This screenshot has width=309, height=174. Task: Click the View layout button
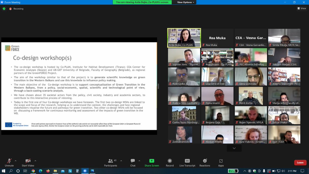coord(302,9)
